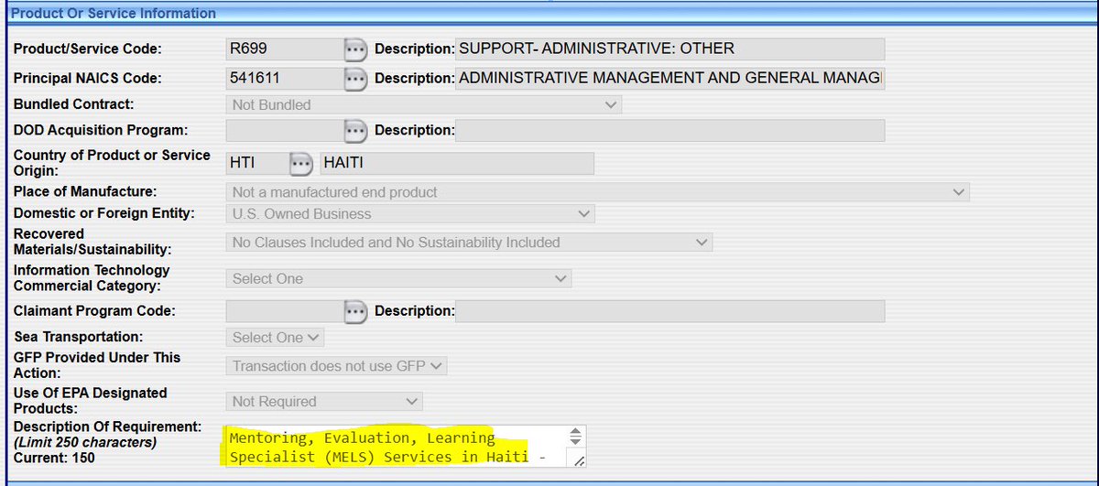
Task: Click the Product/Service Code field containing R699
Action: (x=283, y=49)
